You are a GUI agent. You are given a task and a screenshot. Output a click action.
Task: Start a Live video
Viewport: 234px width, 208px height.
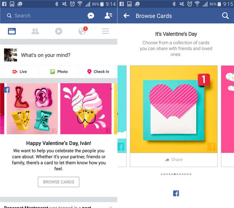pos(19,72)
